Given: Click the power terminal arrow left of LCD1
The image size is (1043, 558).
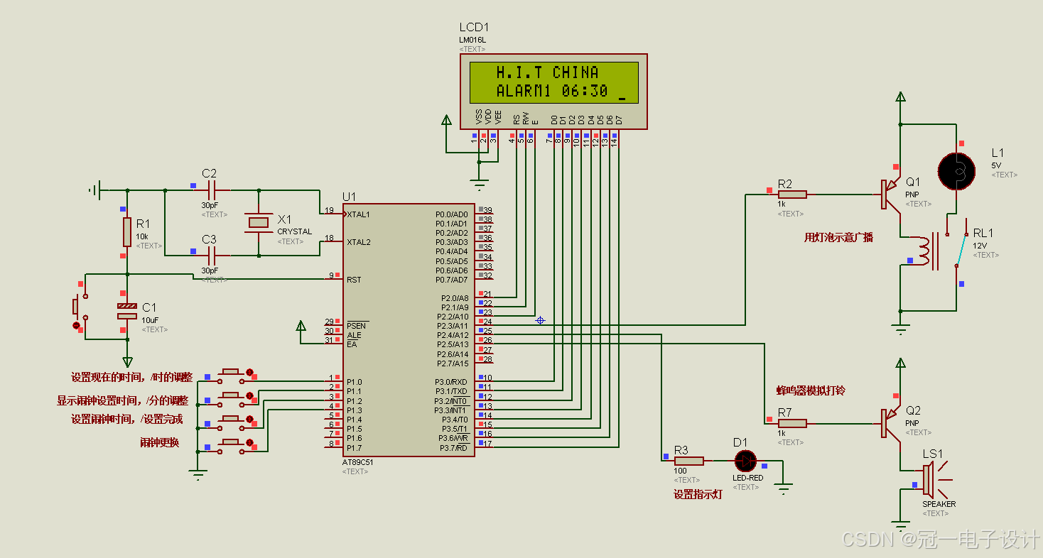Looking at the screenshot, I should click(x=446, y=119).
